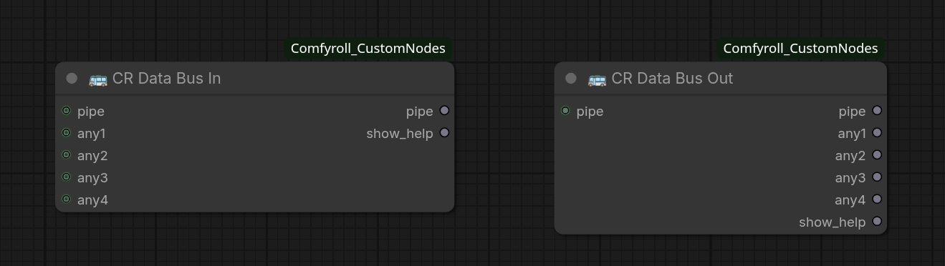Click the Comfyroll_CustomNodes badge above Data Bus Out
The image size is (945, 266).
click(800, 49)
